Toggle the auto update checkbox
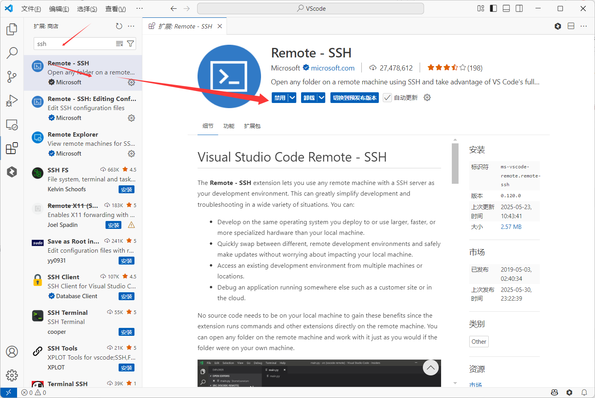Screen dimensions: 595x398 [x=387, y=98]
